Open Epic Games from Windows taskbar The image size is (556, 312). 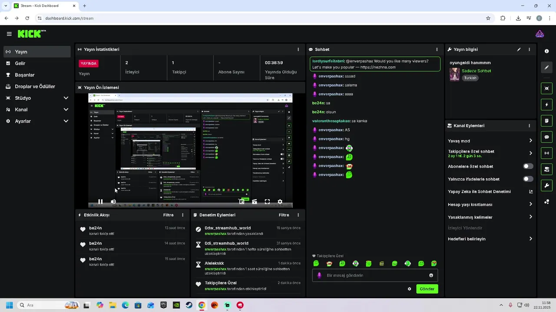tap(164, 305)
